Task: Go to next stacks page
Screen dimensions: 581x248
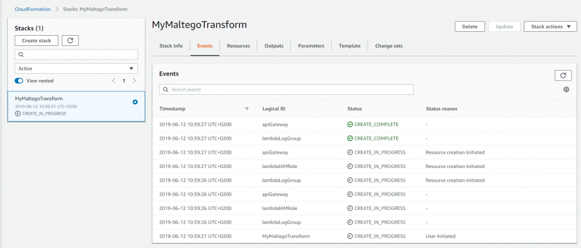Action: (134, 81)
